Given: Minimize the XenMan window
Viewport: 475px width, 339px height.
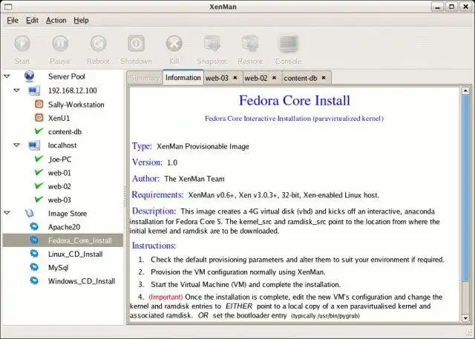Looking at the screenshot, I should point(437,7).
